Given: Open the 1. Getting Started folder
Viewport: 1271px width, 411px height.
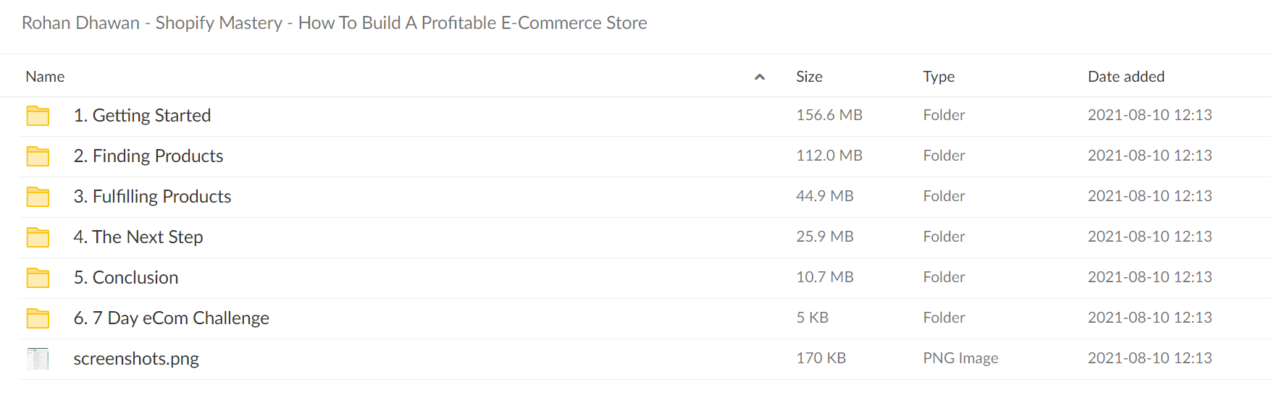Looking at the screenshot, I should (x=142, y=116).
